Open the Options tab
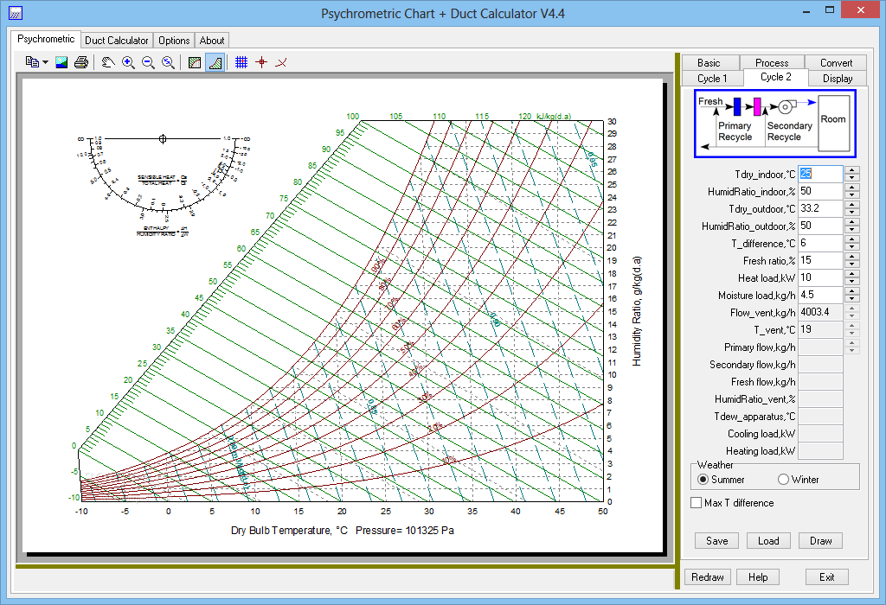886x605 pixels. [x=174, y=40]
